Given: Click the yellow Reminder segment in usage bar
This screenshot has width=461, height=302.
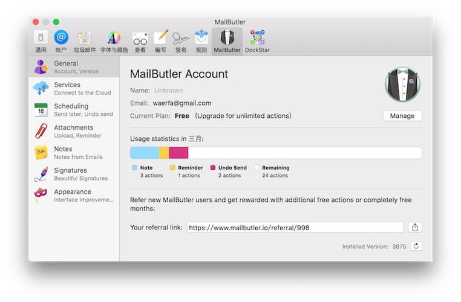Looking at the screenshot, I should [164, 153].
